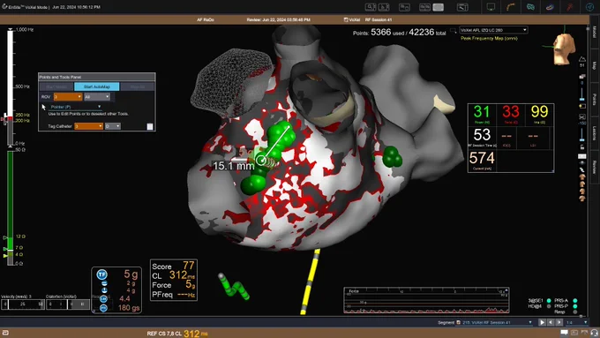Adjust the Distortion threshold slider

[x=68, y=304]
